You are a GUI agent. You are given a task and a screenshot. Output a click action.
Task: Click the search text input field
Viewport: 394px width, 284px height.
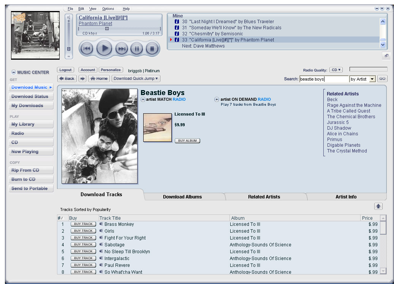324,79
